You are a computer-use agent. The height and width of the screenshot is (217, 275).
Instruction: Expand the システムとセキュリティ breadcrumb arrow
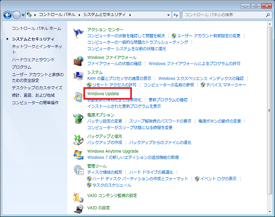(x=130, y=15)
